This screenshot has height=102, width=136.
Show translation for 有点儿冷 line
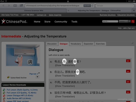pos(65,65)
